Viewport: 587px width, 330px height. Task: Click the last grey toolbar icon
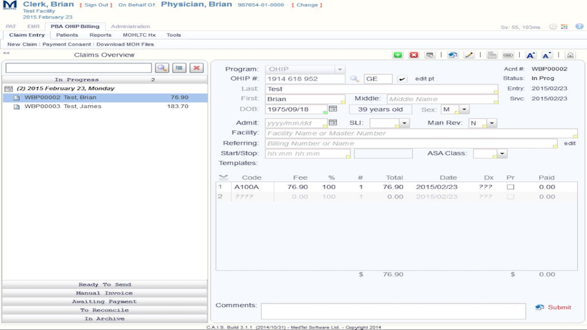570,55
